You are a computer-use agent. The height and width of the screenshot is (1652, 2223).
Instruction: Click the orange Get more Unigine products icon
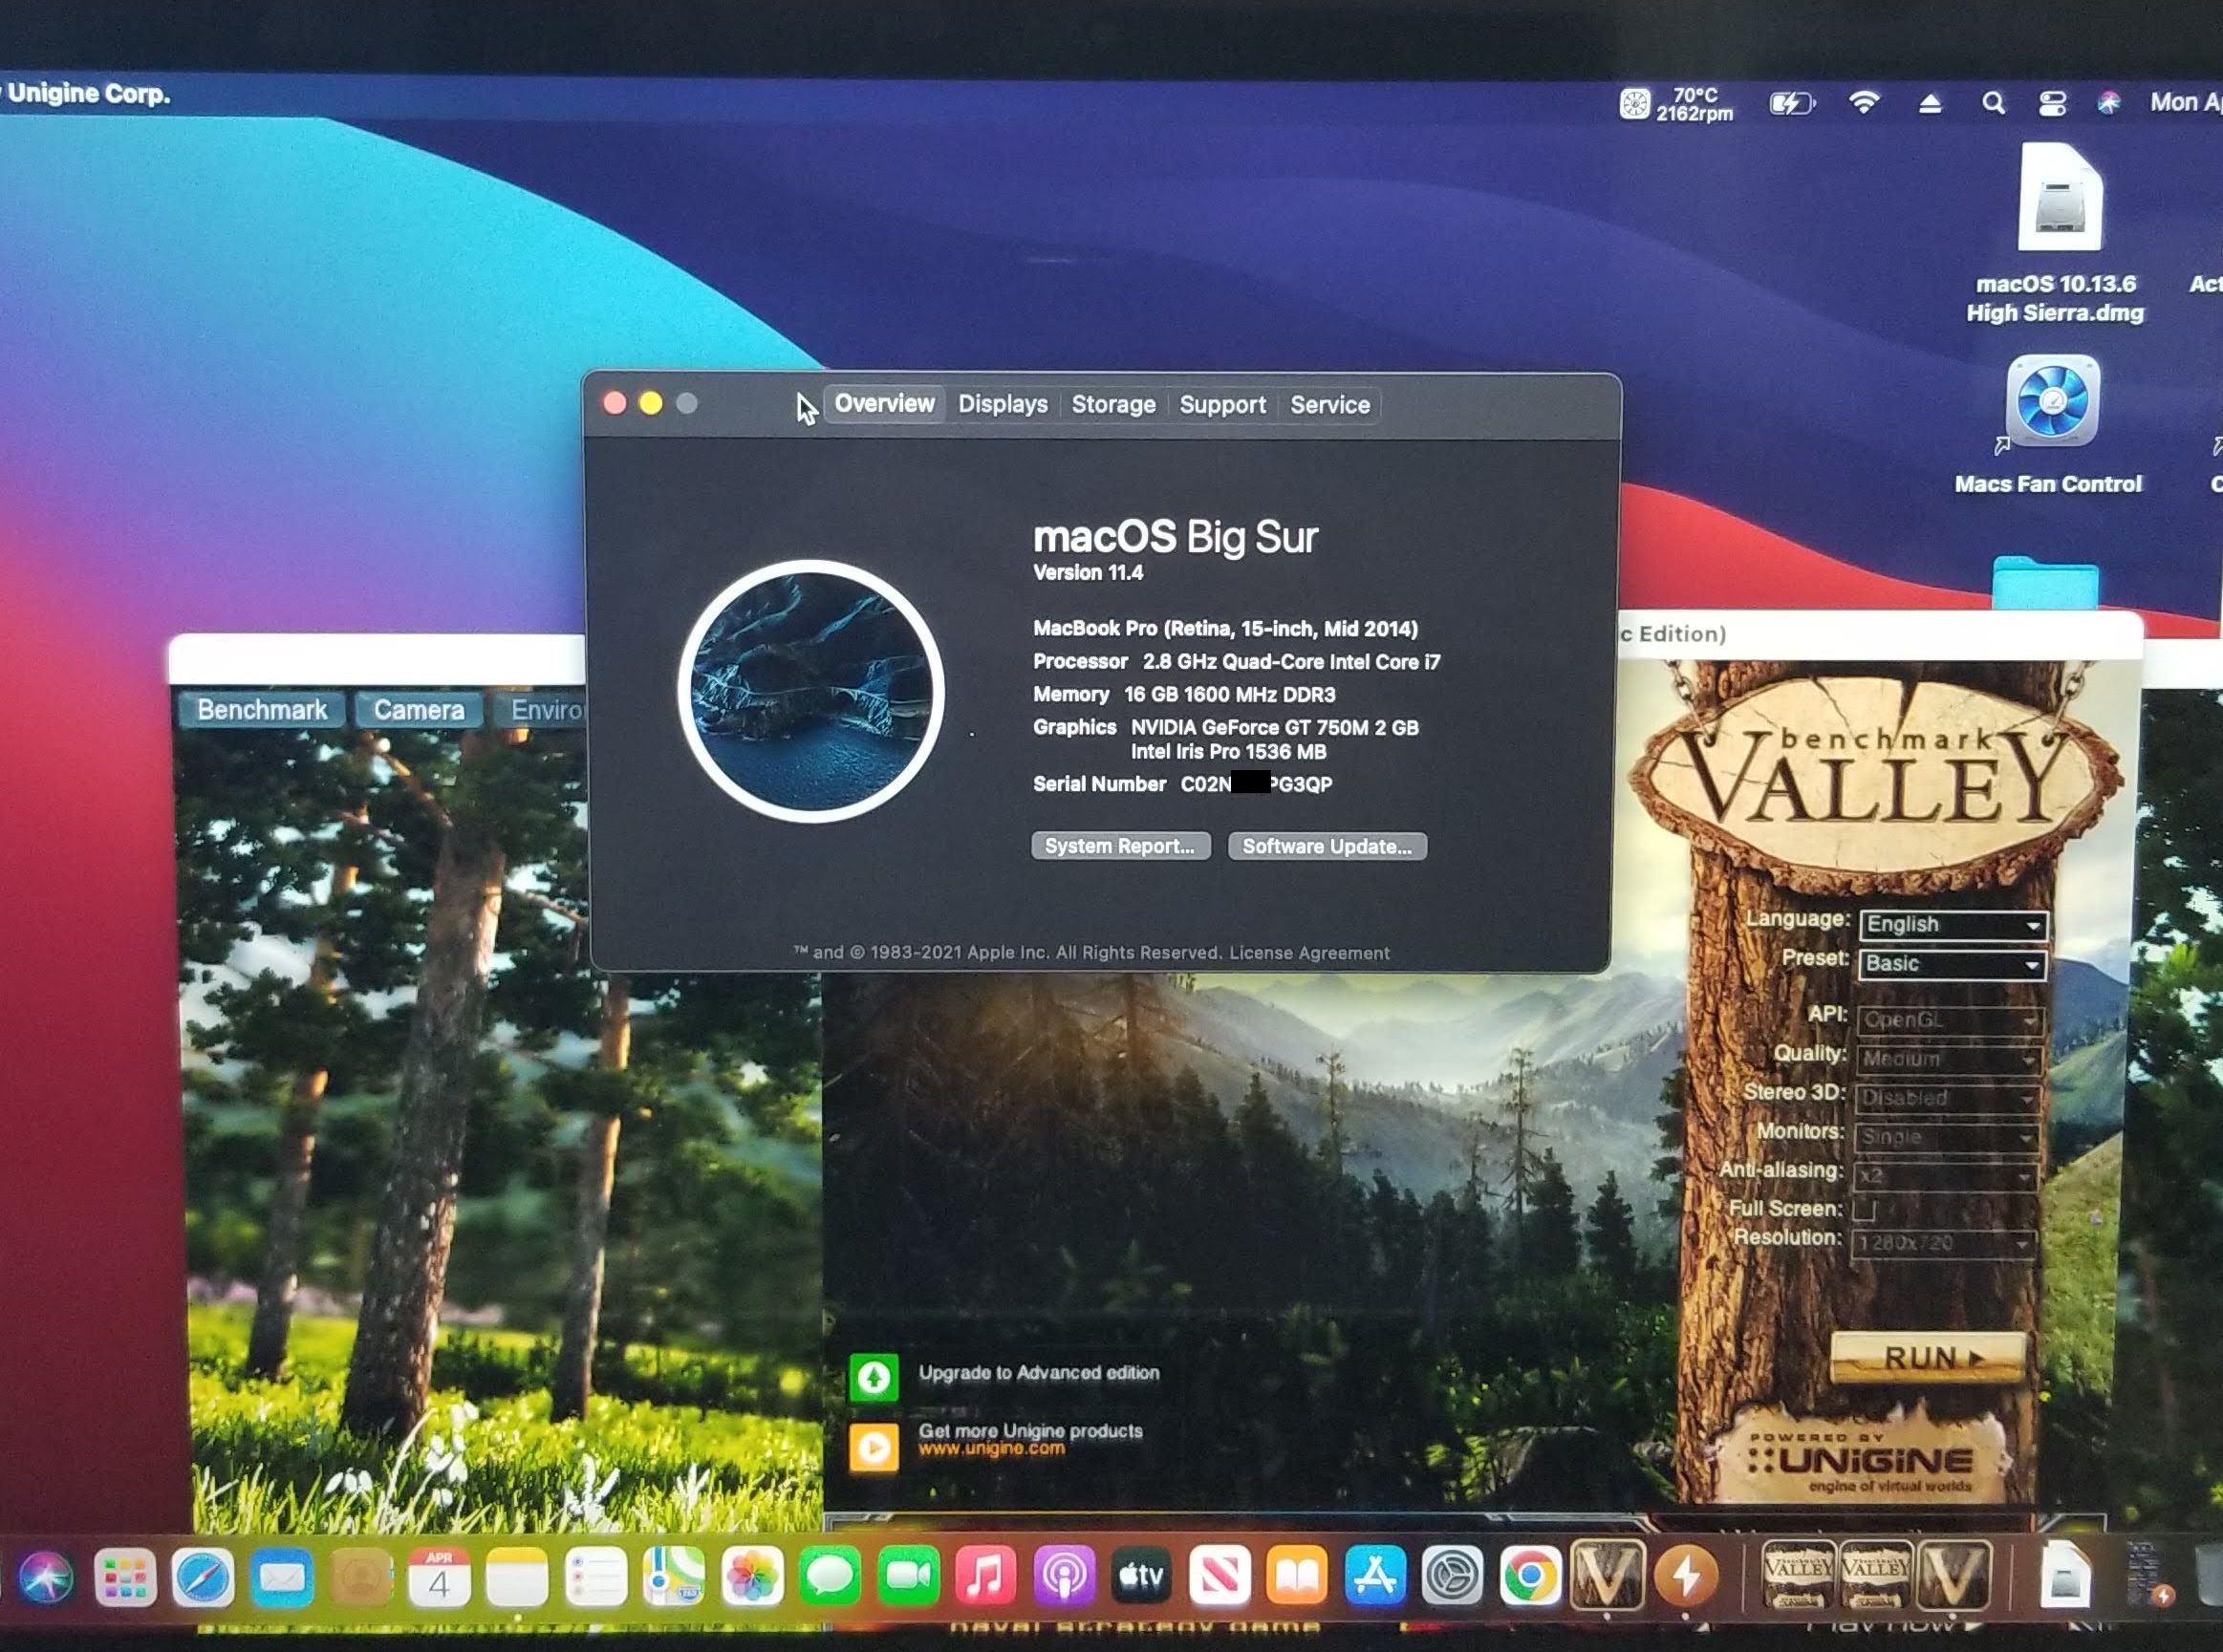pyautogui.click(x=873, y=1446)
